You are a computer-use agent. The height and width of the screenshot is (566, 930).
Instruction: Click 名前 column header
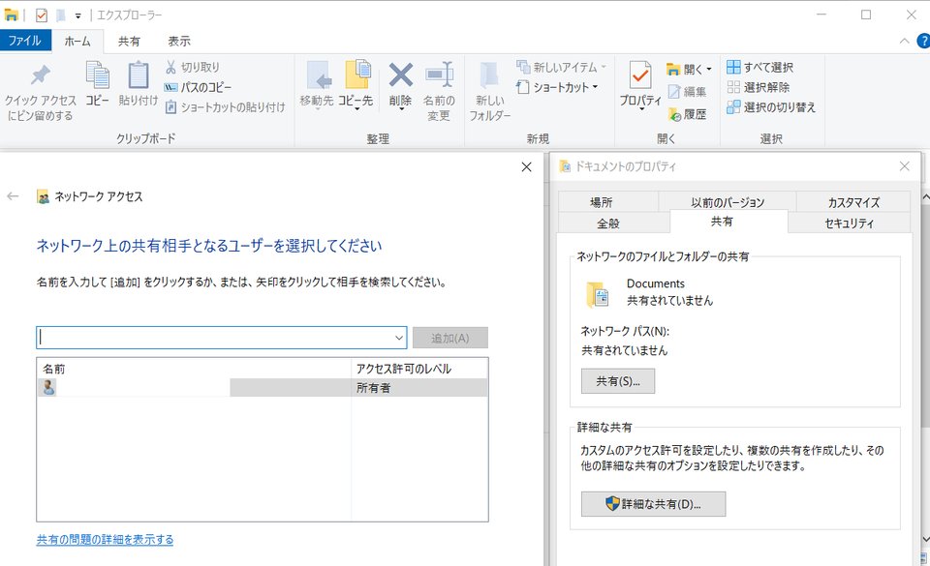54,369
